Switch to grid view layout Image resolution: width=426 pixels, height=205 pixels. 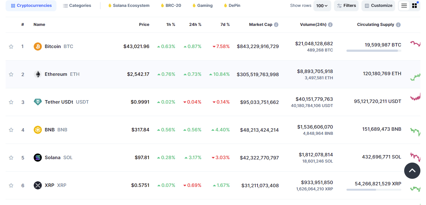[414, 6]
